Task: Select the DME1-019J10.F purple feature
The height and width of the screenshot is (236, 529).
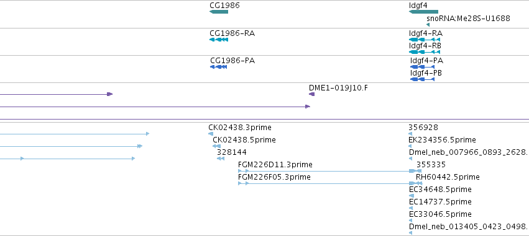Action: tap(311, 94)
